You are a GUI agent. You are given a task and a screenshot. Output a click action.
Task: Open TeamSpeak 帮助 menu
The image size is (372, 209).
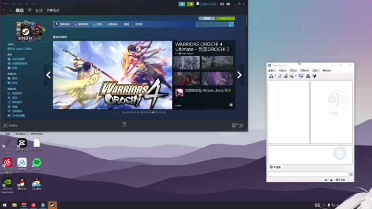[326, 71]
